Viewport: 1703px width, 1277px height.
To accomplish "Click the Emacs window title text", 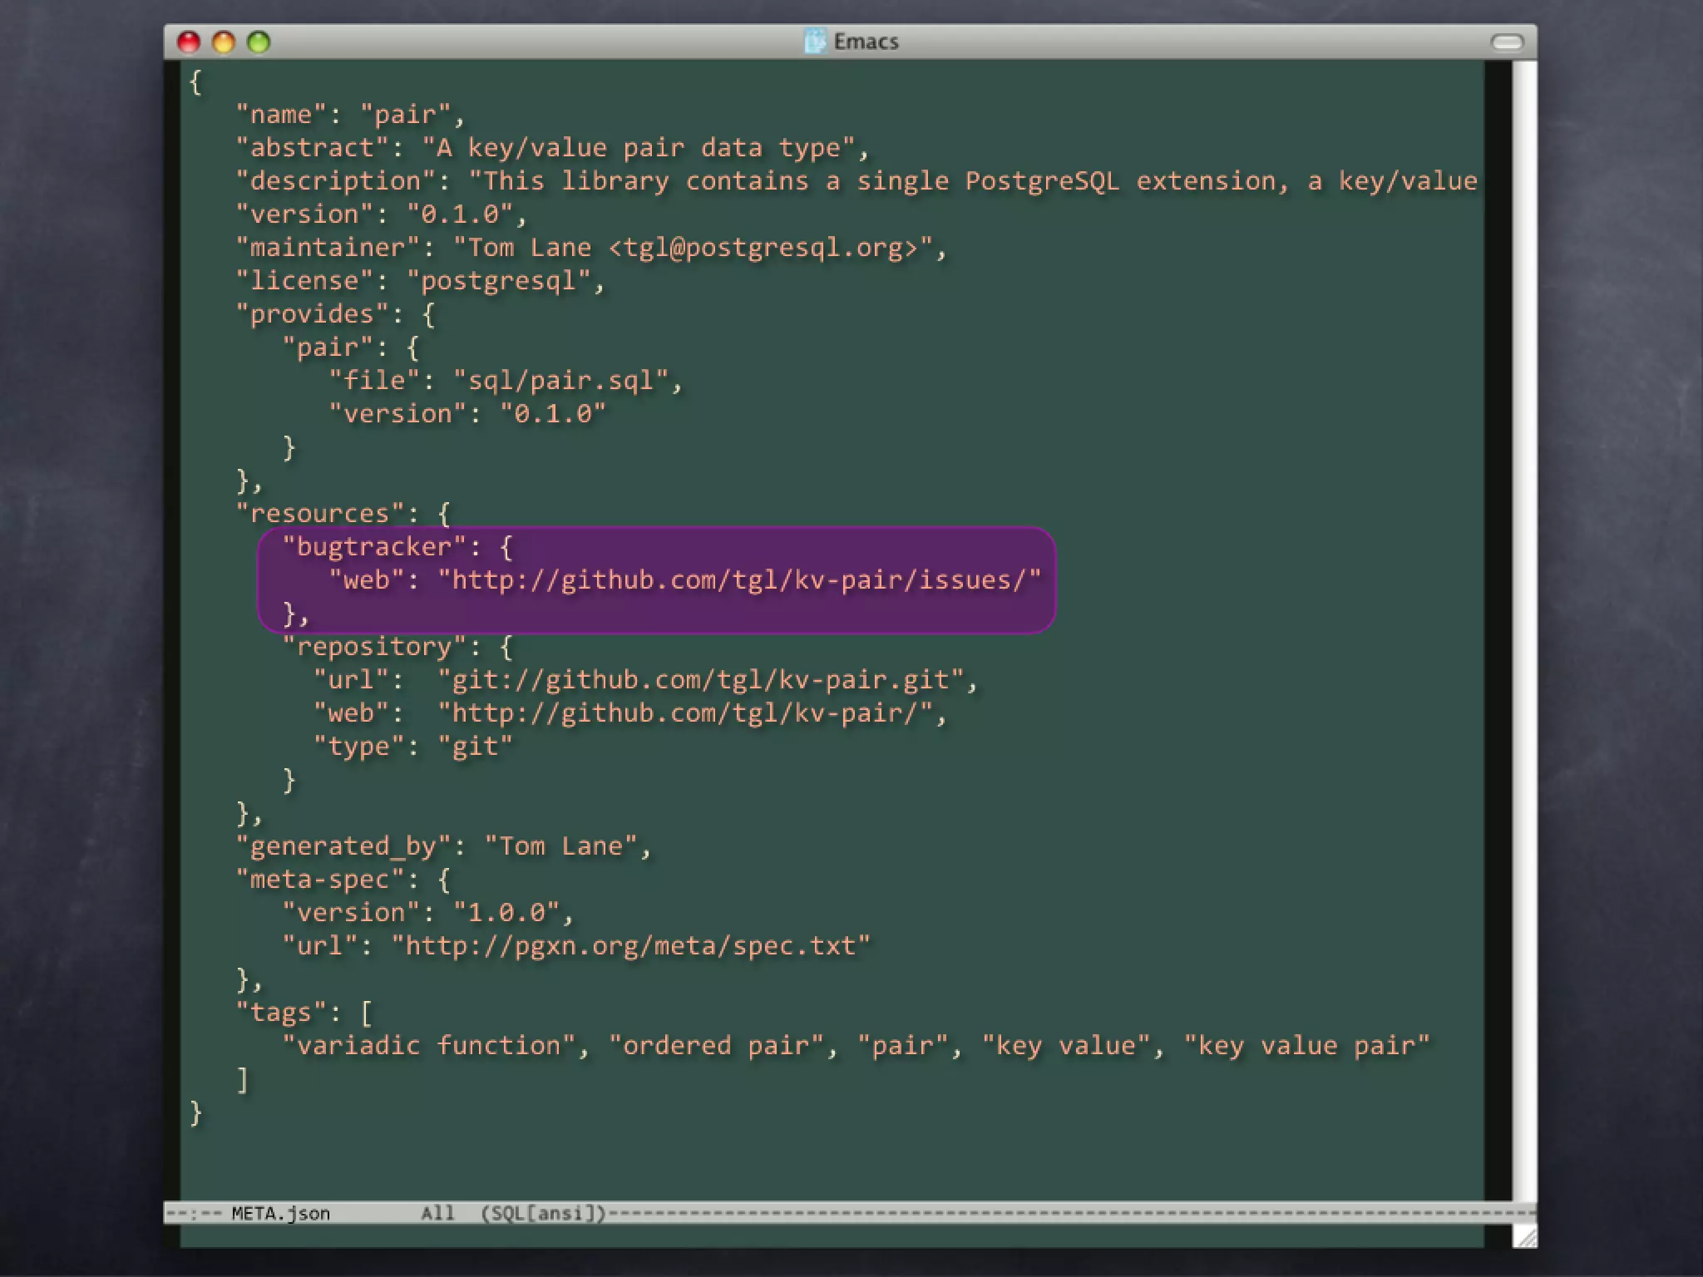I will [866, 41].
